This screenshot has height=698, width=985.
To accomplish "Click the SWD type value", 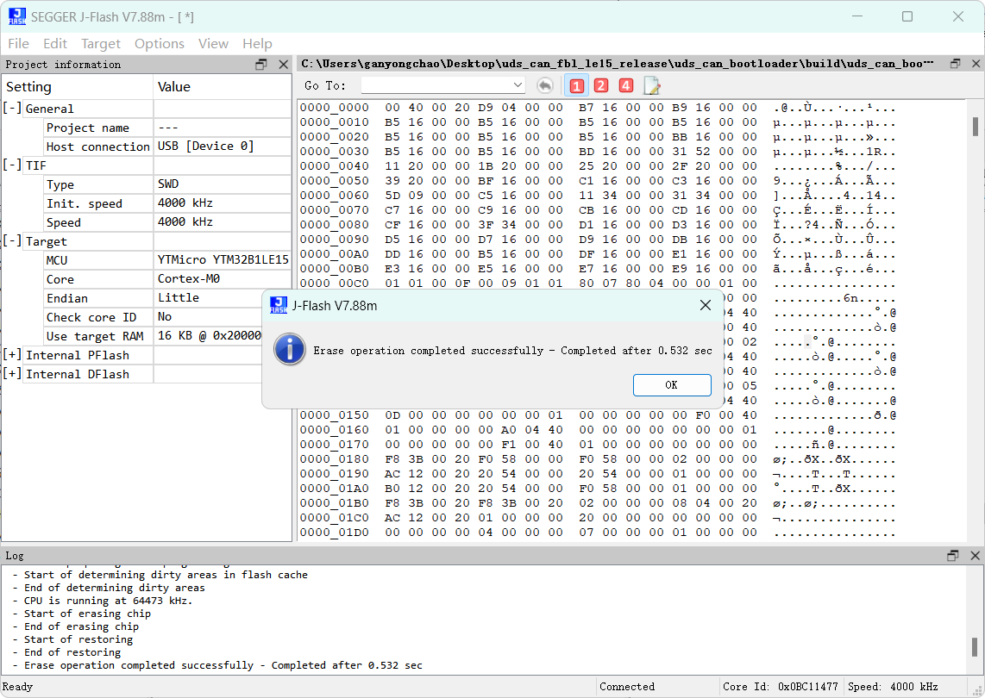I will click(x=168, y=184).
